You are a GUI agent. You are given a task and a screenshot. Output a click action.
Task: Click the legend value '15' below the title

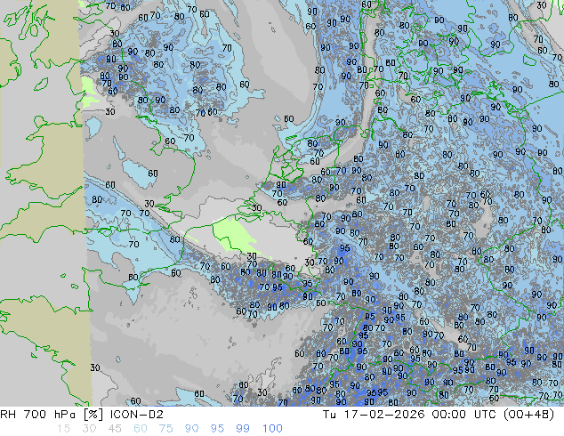pyautogui.click(x=63, y=429)
